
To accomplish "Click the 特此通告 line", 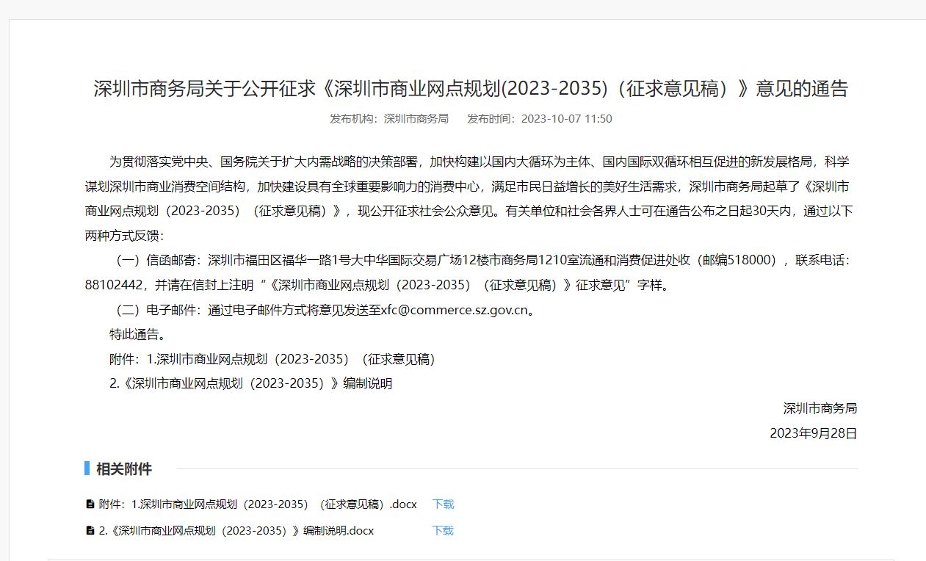I will point(137,335).
